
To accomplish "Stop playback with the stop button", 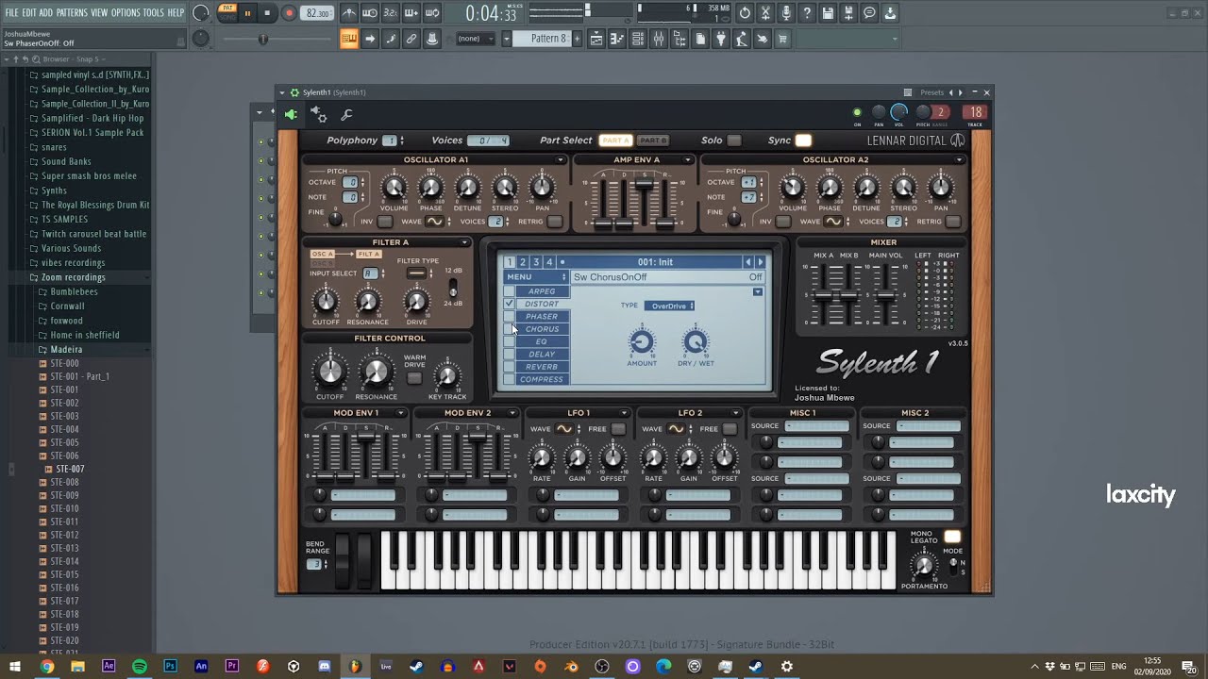I will (x=268, y=13).
